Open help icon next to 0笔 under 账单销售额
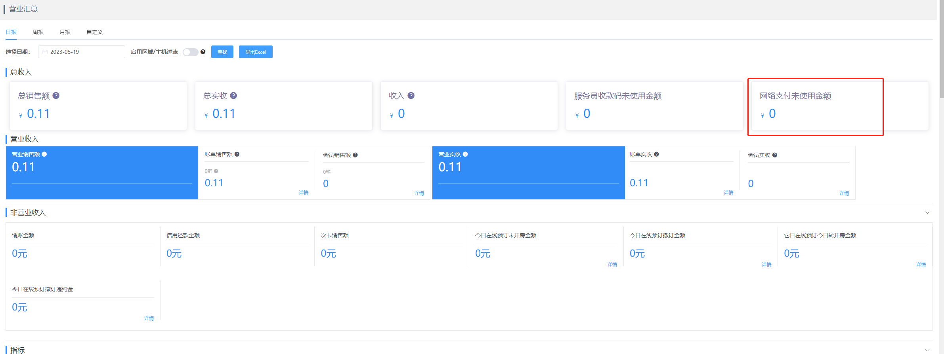Viewport: 944px width, 354px height. coord(216,171)
